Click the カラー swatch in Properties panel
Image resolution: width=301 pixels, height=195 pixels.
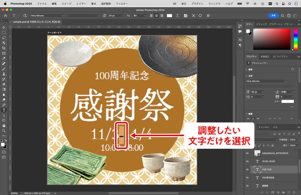point(288,102)
